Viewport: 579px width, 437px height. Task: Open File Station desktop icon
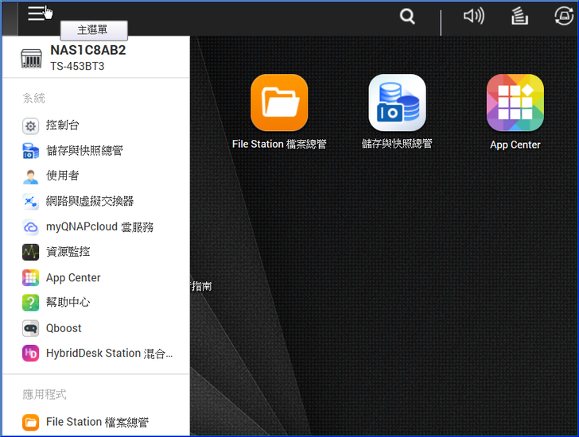click(x=279, y=102)
